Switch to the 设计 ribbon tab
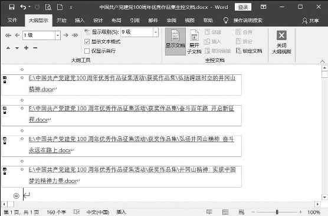Viewport: 328px width, 216px height. point(98,20)
